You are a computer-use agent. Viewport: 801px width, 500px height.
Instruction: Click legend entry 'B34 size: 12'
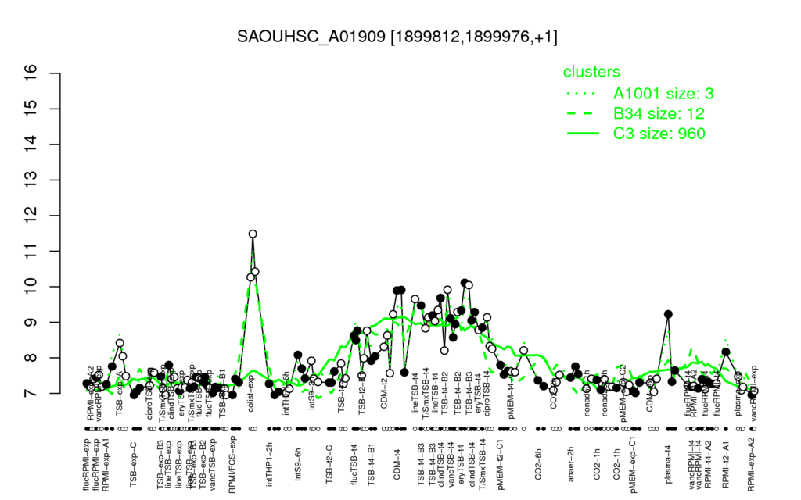(x=659, y=113)
